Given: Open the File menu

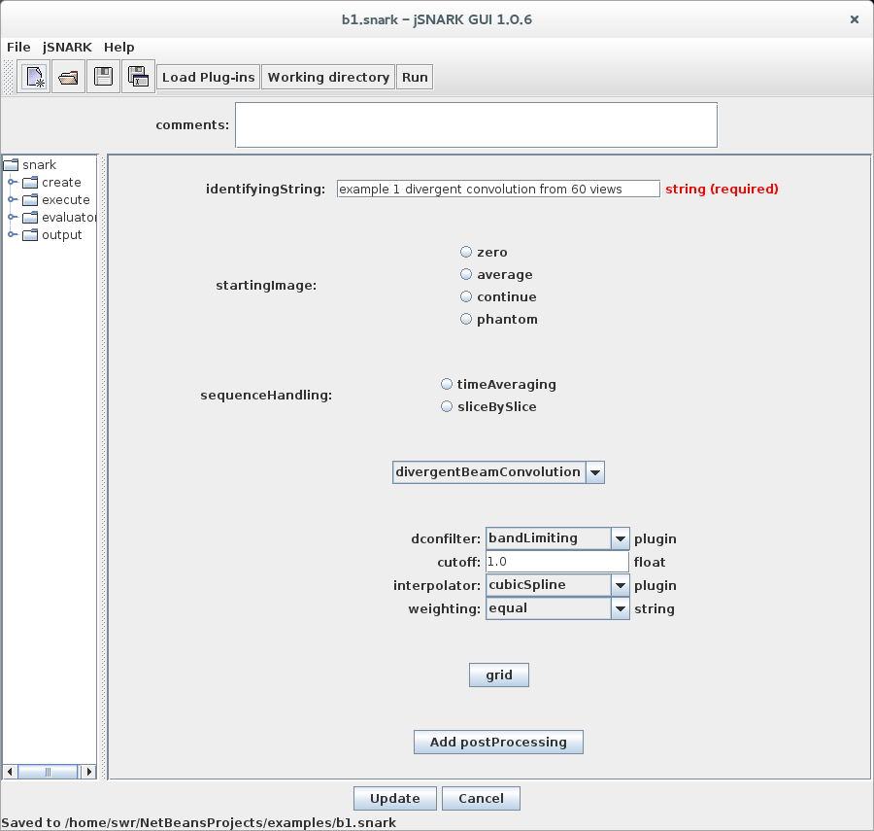Looking at the screenshot, I should tap(18, 48).
